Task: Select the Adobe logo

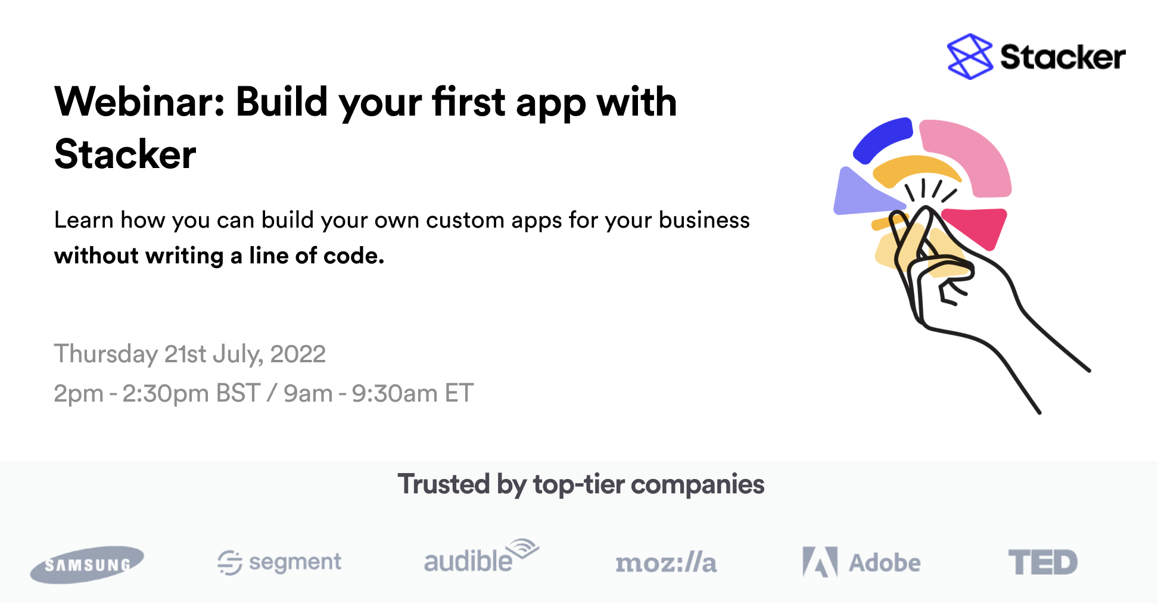Action: coord(861,562)
